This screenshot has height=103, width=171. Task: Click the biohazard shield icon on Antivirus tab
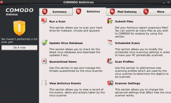tap(78, 11)
